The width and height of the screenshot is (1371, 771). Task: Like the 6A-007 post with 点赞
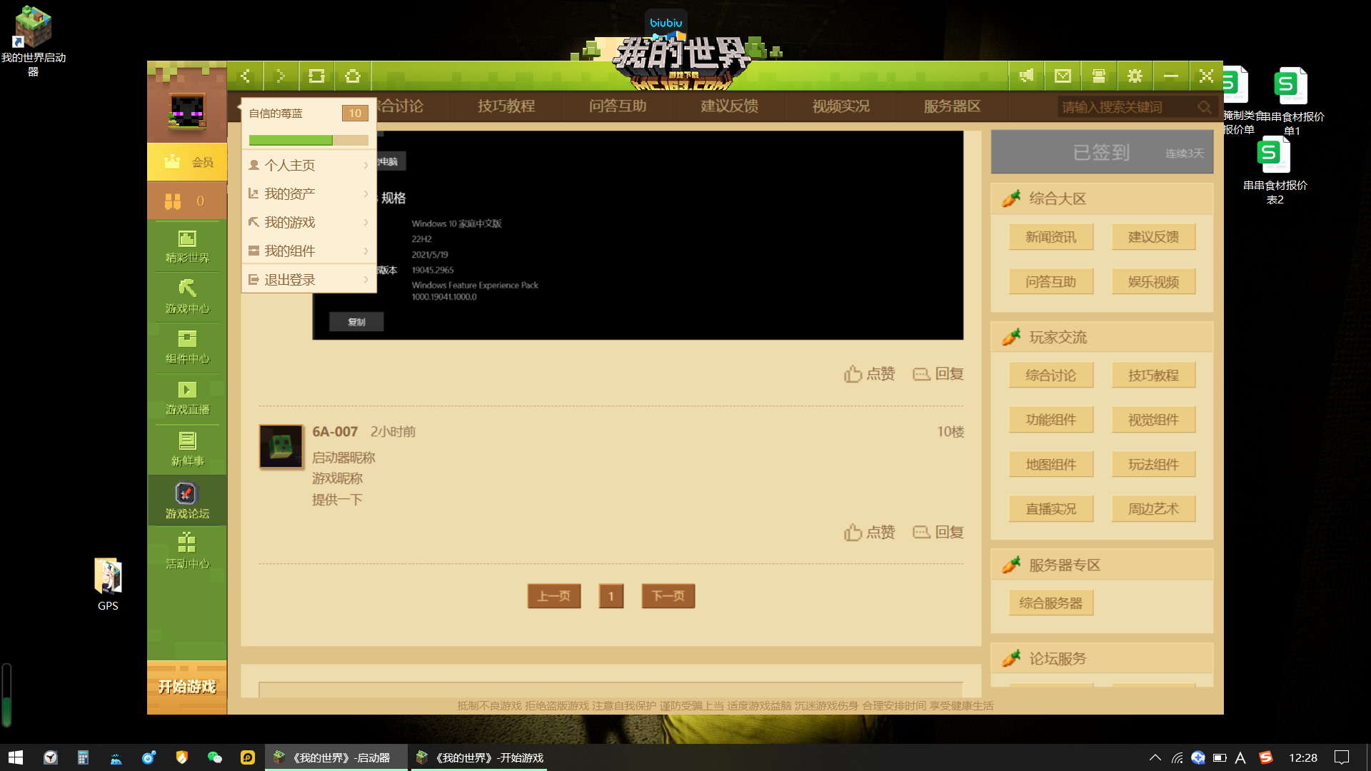click(869, 533)
